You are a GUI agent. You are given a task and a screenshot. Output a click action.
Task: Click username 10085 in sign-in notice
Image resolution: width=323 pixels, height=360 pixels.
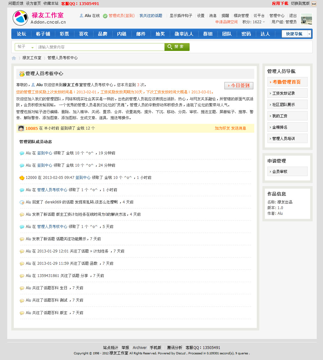pyautogui.click(x=32, y=128)
